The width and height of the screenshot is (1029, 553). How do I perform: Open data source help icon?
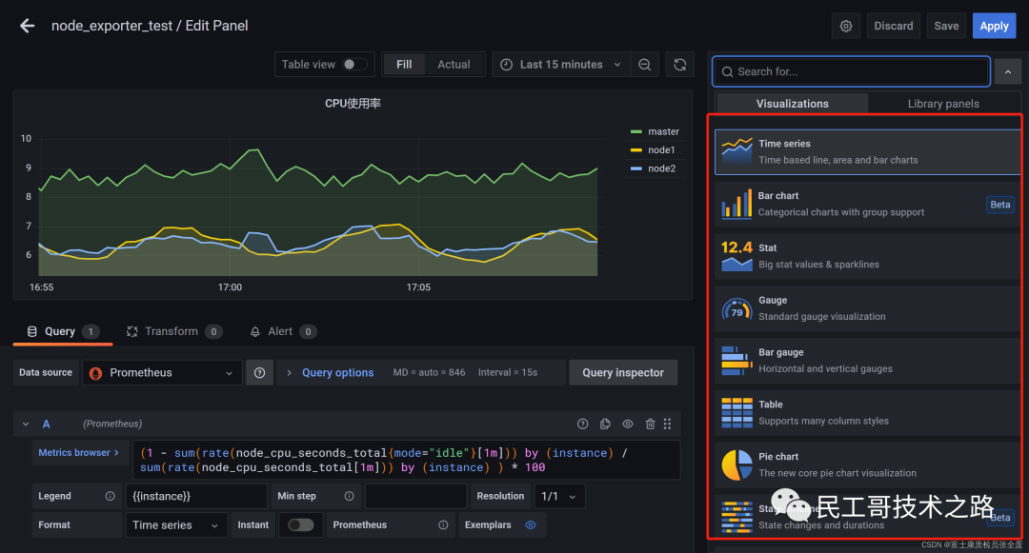[x=259, y=373]
